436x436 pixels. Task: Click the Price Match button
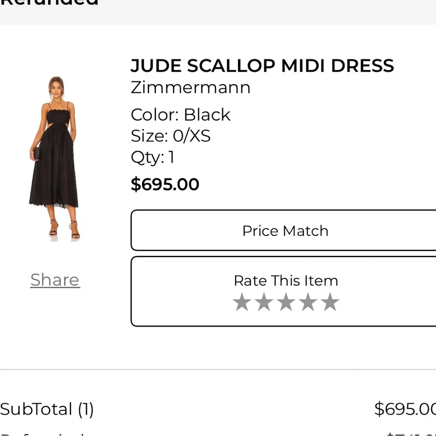286,230
